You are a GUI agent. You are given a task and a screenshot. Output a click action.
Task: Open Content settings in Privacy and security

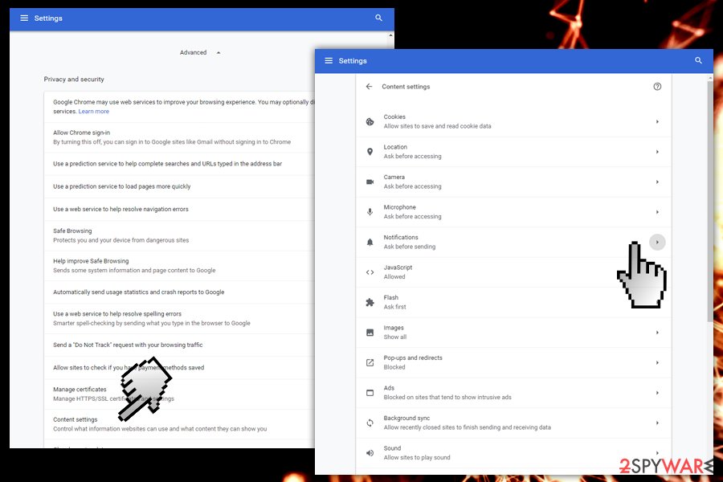pos(179,424)
